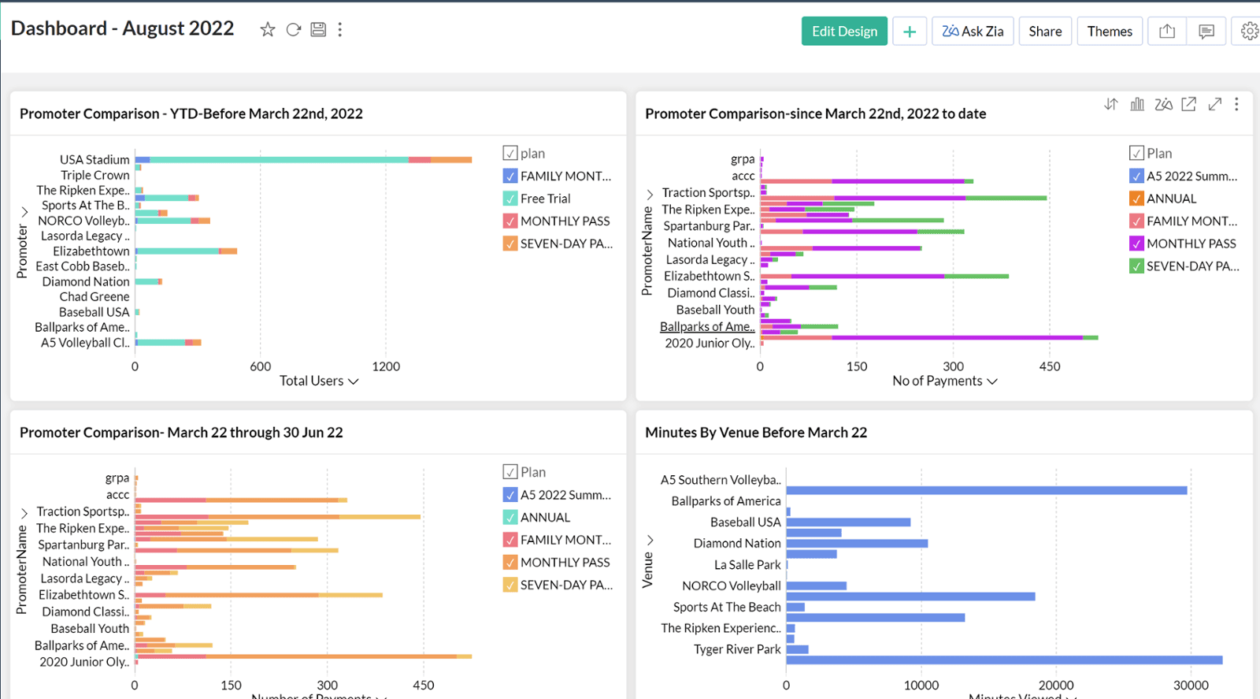Save the dashboard with floppy disk icon
Screen dimensions: 1260x699
318,30
